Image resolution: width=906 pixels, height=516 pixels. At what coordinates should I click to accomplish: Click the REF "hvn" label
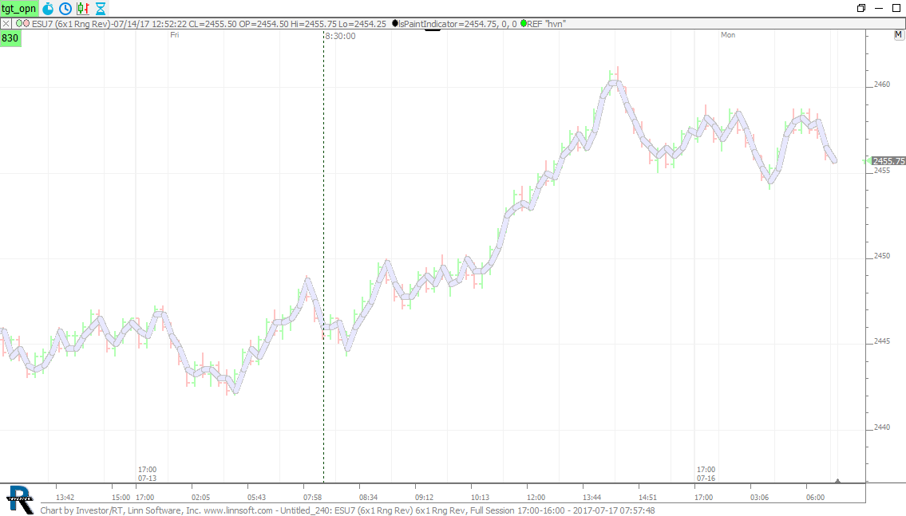click(x=546, y=24)
